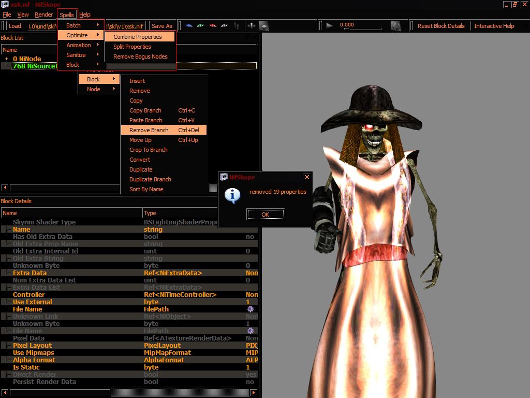This screenshot has height=398, width=530.
Task: Select Remove Branch menu entry
Action: pyautogui.click(x=164, y=130)
